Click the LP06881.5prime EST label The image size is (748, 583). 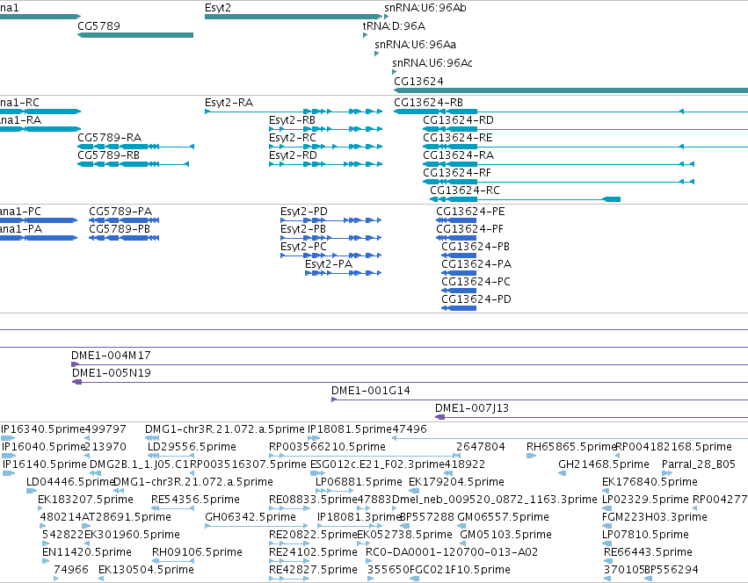[x=359, y=482]
